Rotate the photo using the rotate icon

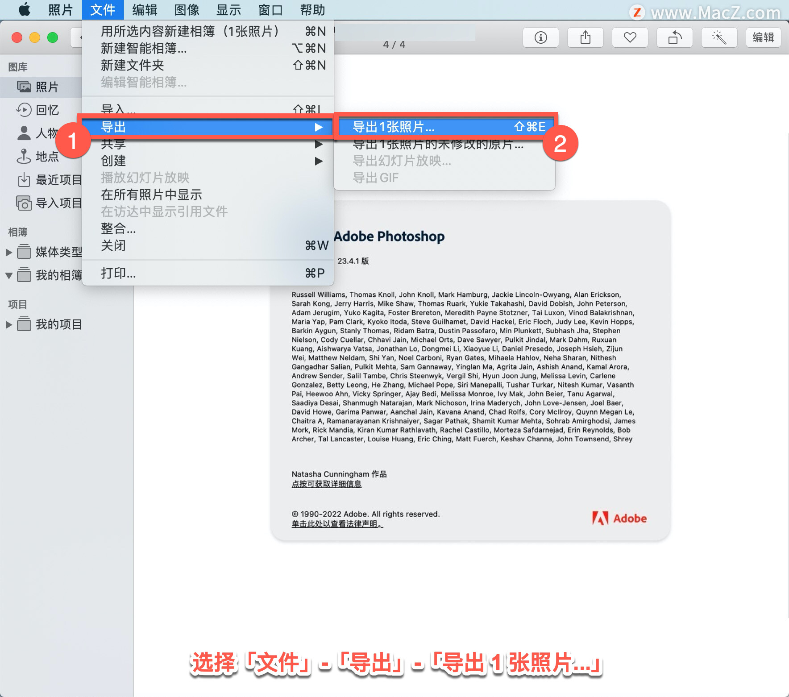[674, 37]
